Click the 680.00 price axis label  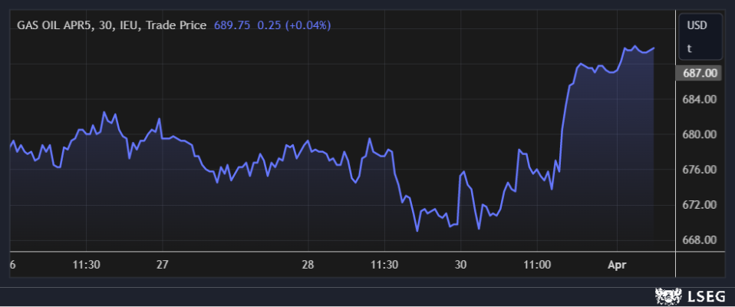tap(699, 135)
